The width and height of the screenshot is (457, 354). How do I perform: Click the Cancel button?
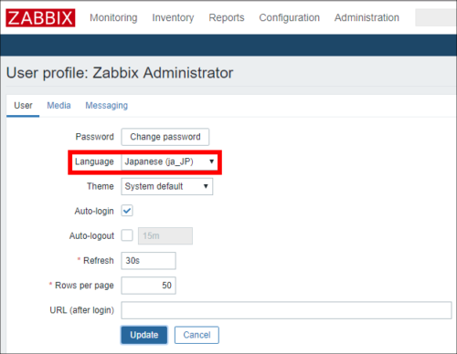click(x=197, y=335)
